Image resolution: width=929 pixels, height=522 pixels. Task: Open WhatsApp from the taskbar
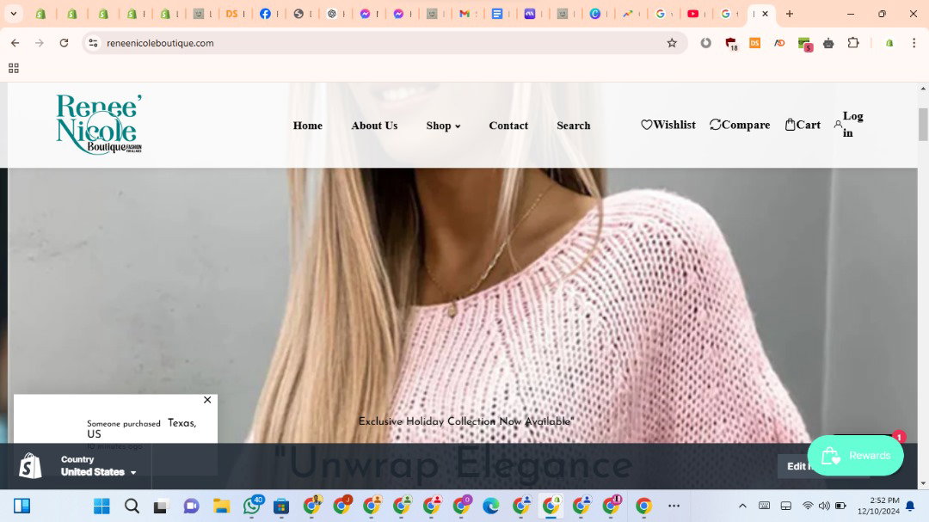click(x=252, y=506)
